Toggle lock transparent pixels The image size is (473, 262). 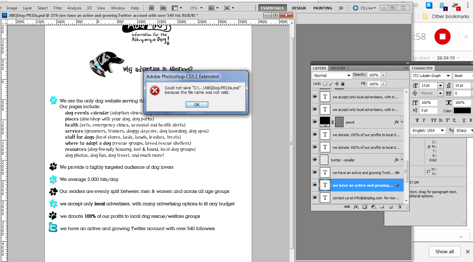click(325, 84)
